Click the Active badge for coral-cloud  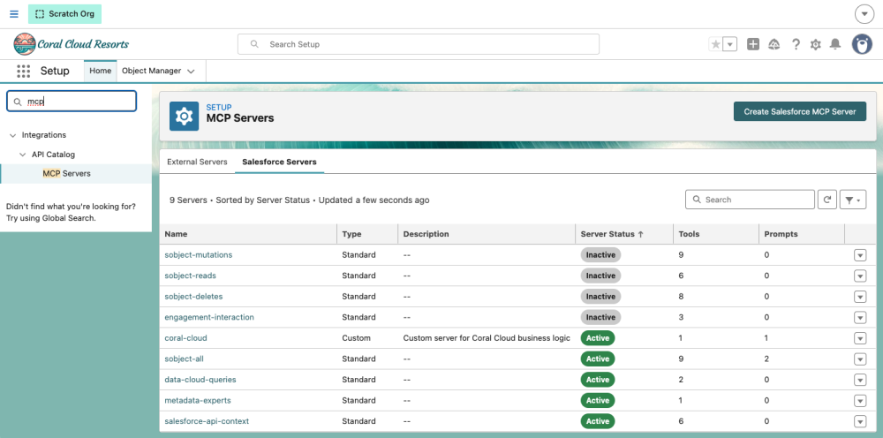598,338
